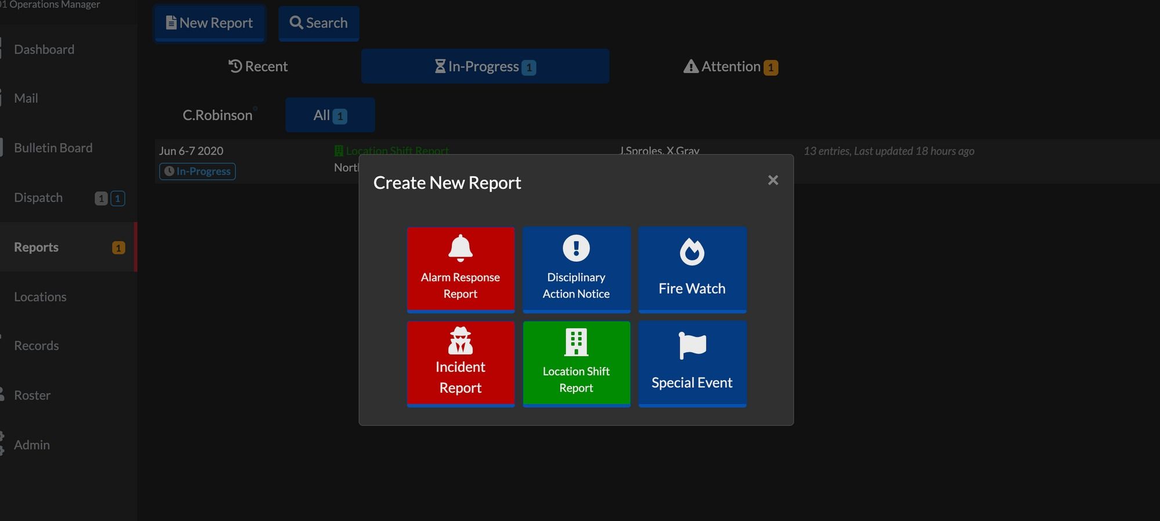The image size is (1160, 521).
Task: Select the Alarm Response Report bell tile
Action: (461, 269)
